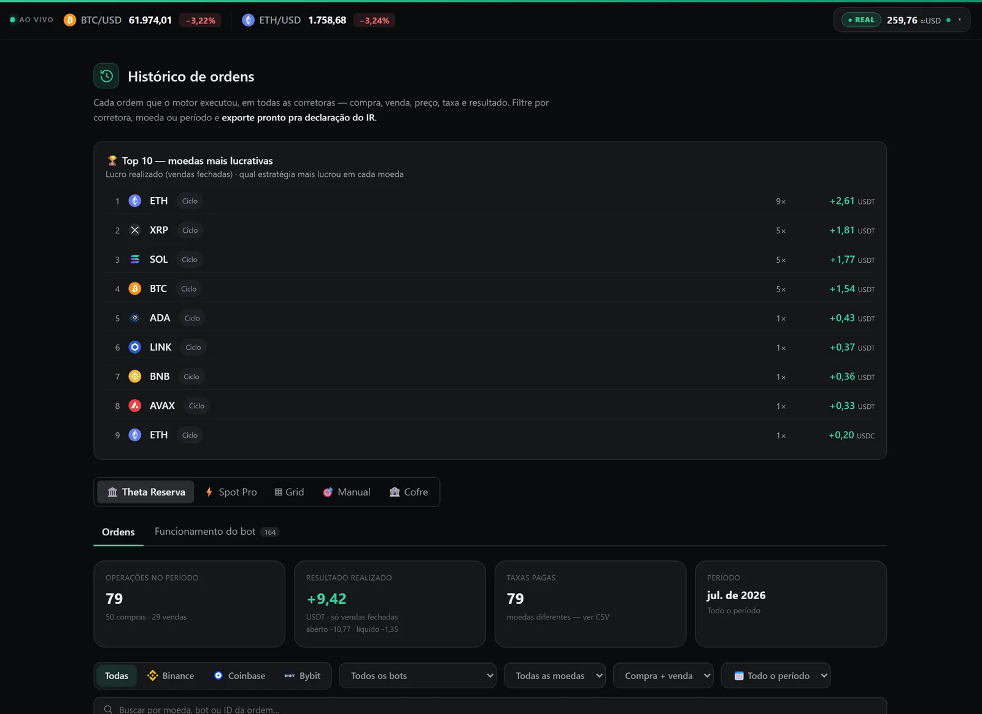Click the Ethereum icon in the ETH/USD ticker
This screenshot has width=982, height=714.
[248, 20]
